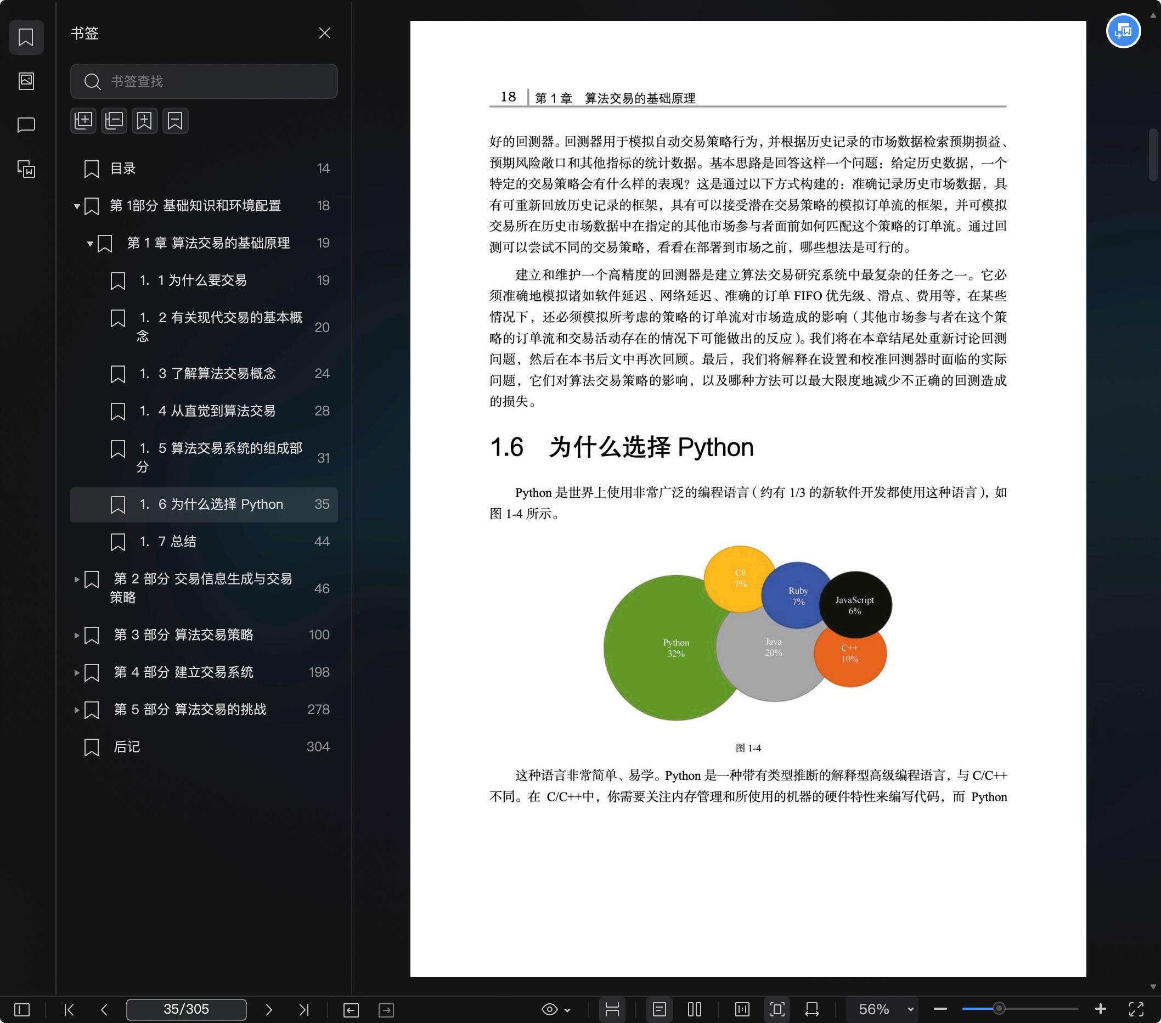Viewport: 1161px width, 1023px height.
Task: Go forward to next view icon
Action: 386,1010
